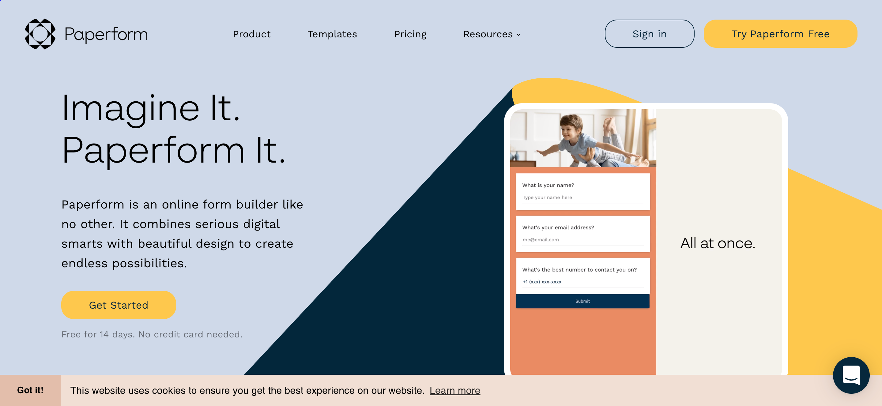
Task: Click the 'What is your name?' input field
Action: (582, 197)
